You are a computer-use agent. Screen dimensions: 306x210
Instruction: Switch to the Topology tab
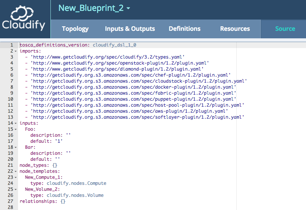coord(75,29)
